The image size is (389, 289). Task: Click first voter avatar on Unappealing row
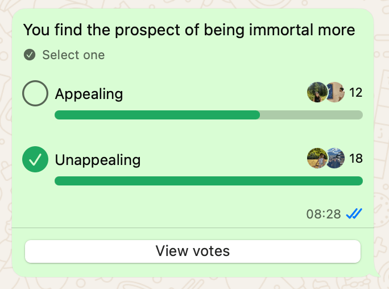tap(316, 158)
